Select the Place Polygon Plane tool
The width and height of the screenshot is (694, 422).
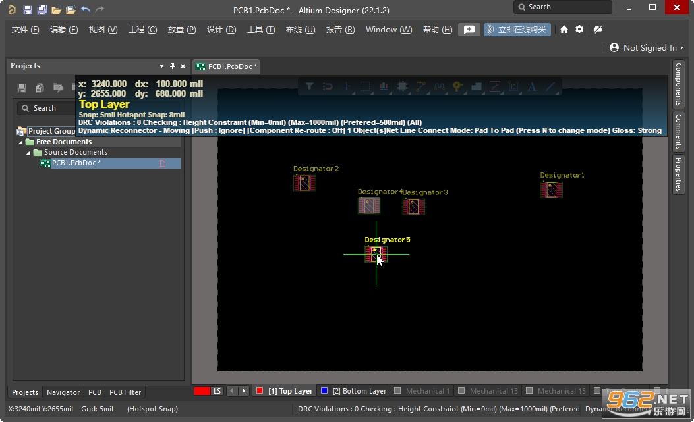point(477,86)
